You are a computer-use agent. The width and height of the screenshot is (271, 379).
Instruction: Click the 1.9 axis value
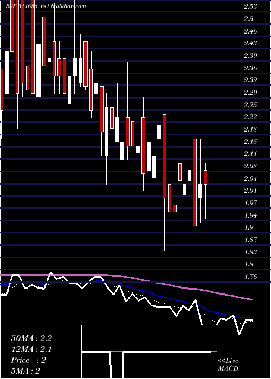248,227
